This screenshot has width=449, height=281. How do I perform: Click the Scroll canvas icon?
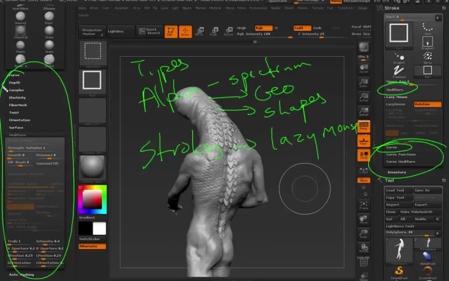tap(364, 68)
